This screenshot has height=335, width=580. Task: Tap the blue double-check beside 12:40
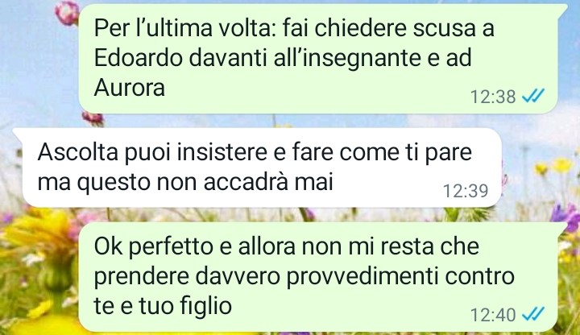coord(533,314)
